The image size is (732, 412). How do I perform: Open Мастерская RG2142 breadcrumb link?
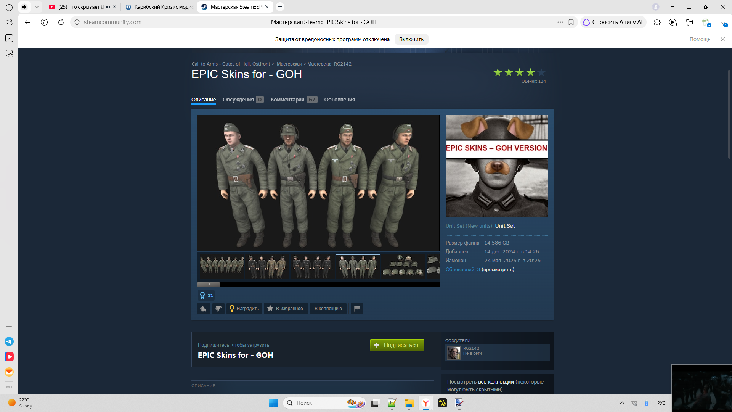(x=329, y=64)
